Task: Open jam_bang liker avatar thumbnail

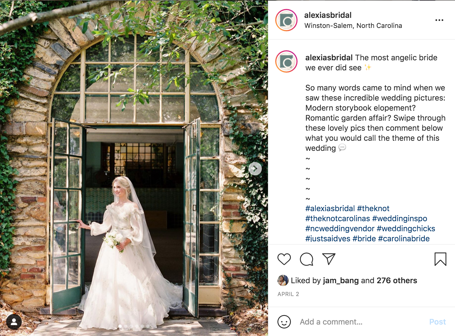Action: click(283, 280)
